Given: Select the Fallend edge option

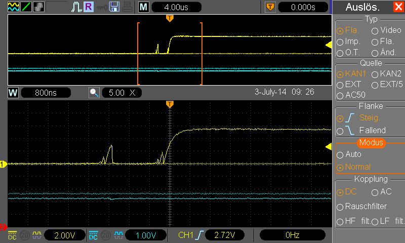Looking at the screenshot, I should click(x=340, y=131).
